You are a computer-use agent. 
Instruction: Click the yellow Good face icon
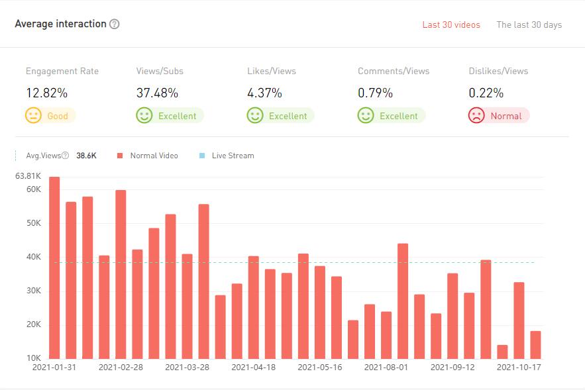pyautogui.click(x=33, y=116)
